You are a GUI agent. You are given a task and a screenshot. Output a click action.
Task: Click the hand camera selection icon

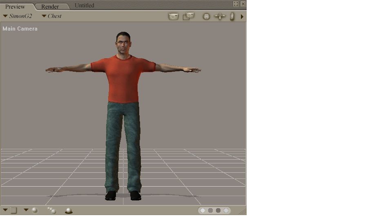point(232,16)
